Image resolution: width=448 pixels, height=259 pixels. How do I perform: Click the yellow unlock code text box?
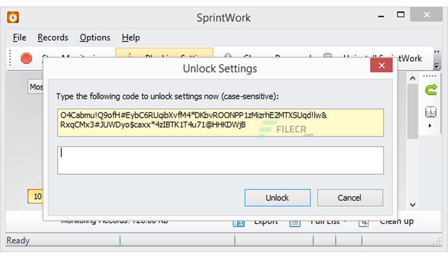click(x=220, y=123)
